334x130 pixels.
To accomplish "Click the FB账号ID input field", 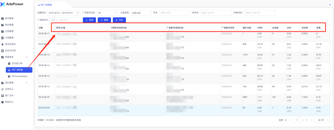I will (x=259, y=13).
